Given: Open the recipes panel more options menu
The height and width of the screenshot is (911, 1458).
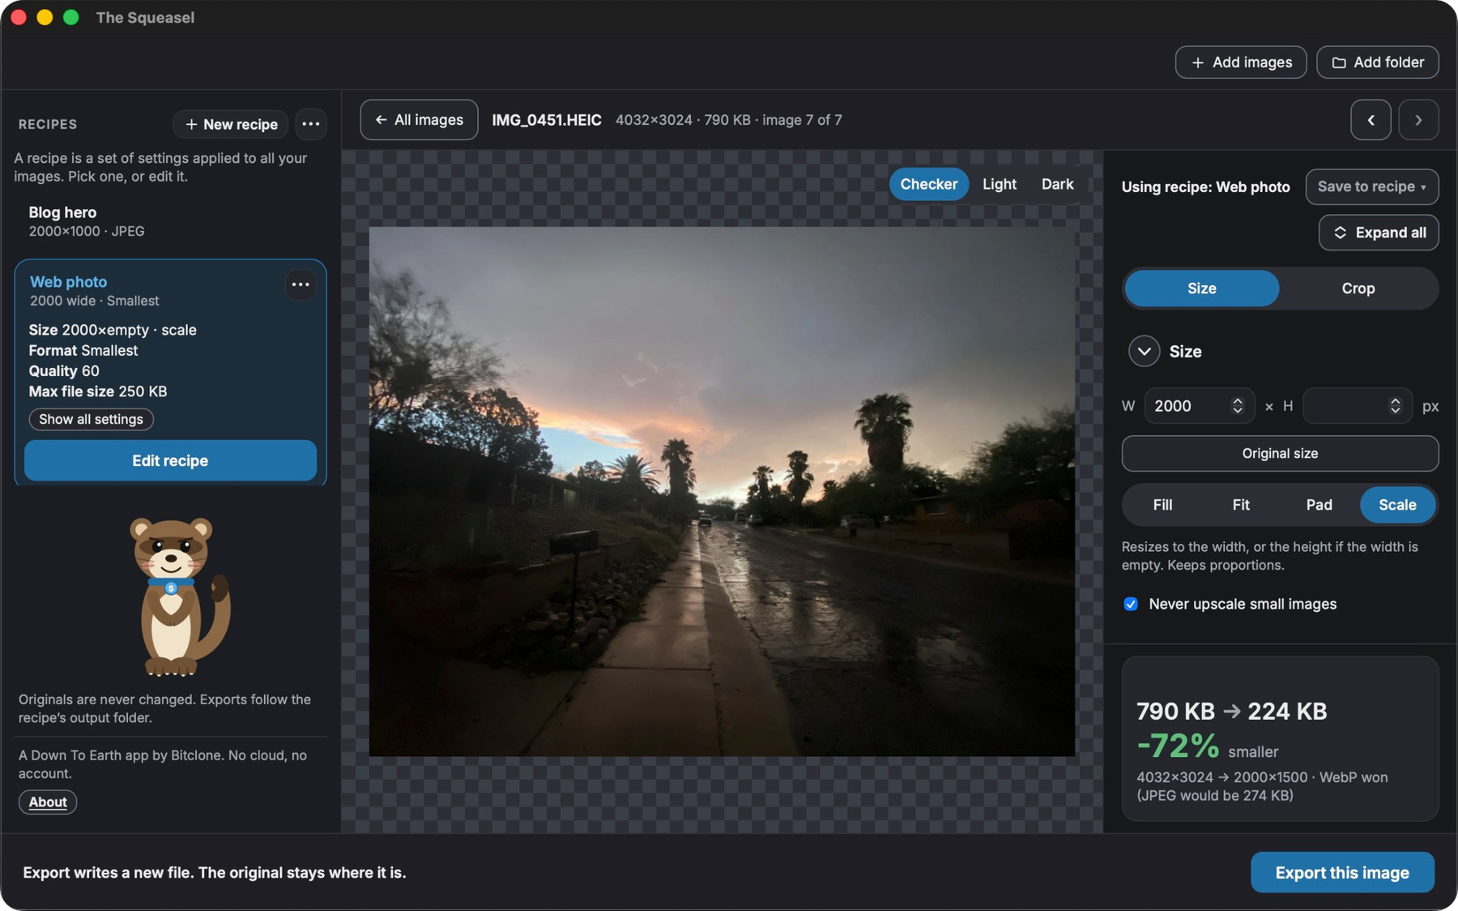Looking at the screenshot, I should (310, 124).
